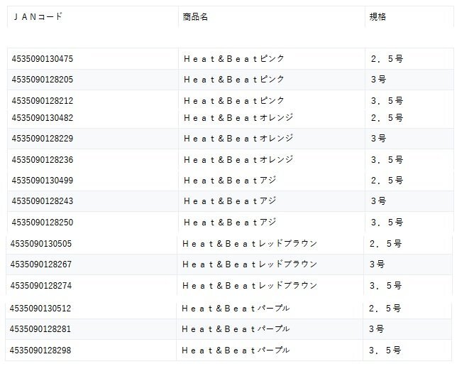
Task: Select JAN code 4535090128298
Action: point(40,351)
